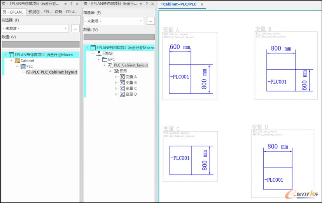Click the 600 mm dimension in 变量 A drawing

point(180,47)
